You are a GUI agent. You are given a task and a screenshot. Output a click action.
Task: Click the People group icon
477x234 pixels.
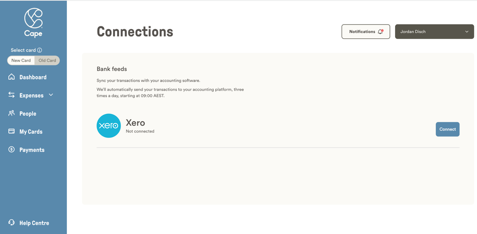coord(11,113)
